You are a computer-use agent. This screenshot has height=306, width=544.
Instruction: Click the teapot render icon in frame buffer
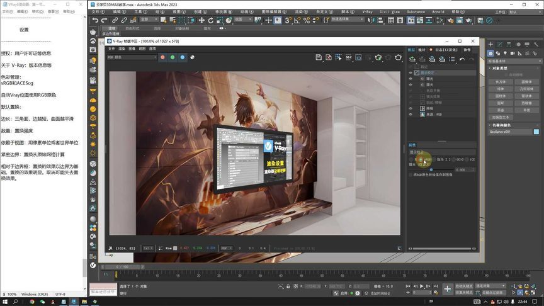point(399,57)
